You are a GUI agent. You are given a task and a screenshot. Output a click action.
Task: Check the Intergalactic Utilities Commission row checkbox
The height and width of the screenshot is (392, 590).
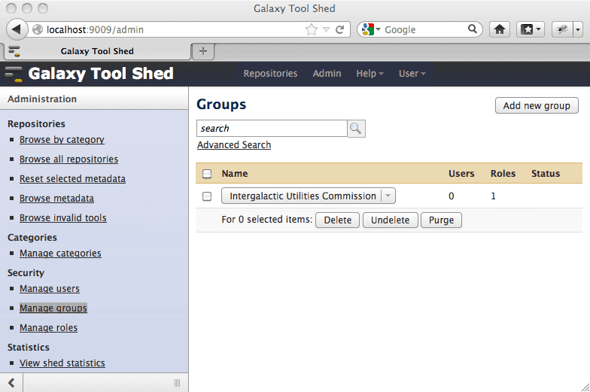[x=207, y=196]
